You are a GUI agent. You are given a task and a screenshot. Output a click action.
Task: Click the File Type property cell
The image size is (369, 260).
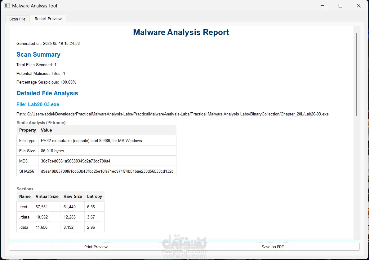[x=27, y=141]
